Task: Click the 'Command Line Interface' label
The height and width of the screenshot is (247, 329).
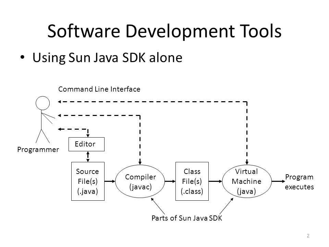Action: tap(99, 89)
